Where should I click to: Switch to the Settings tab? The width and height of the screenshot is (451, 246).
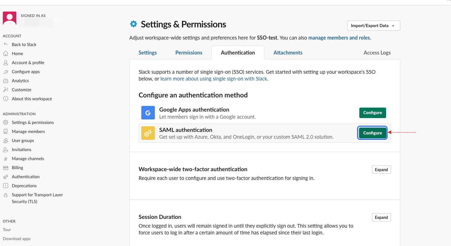pyautogui.click(x=148, y=53)
